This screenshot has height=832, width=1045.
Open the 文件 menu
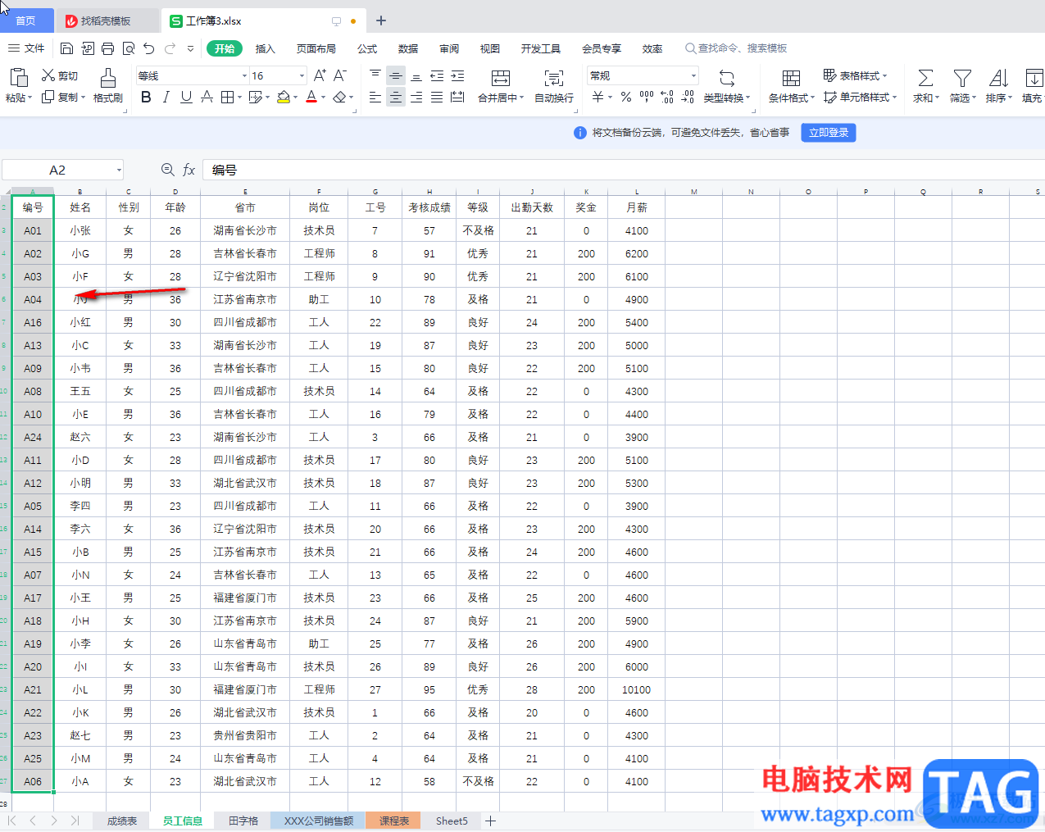(x=26, y=48)
